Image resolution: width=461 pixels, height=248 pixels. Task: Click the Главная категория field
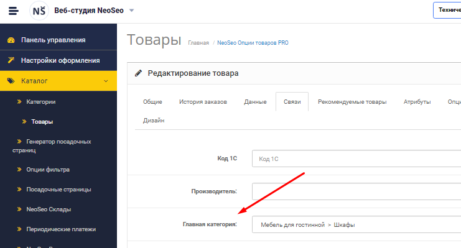tap(356, 224)
